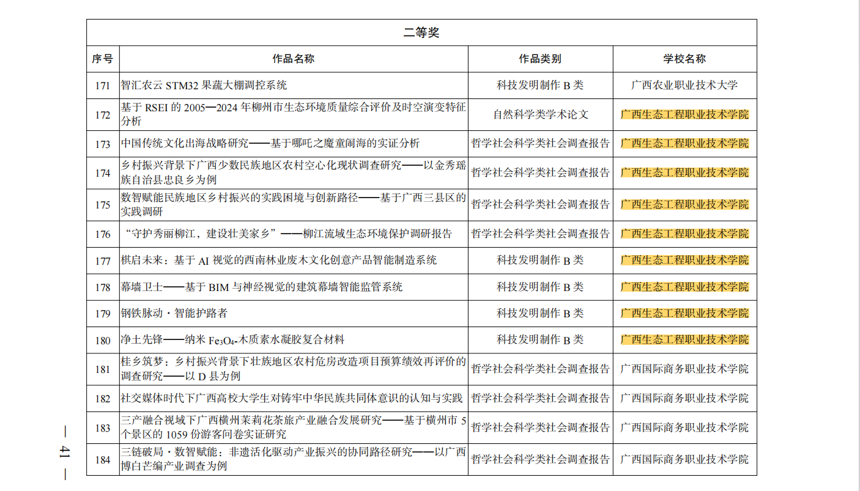860x491 pixels.
Task: Click the page number 41 in the margin
Action: tap(65, 453)
